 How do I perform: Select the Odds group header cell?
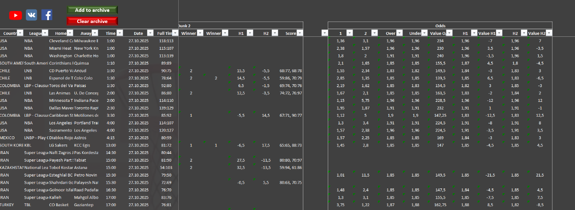[x=440, y=26]
